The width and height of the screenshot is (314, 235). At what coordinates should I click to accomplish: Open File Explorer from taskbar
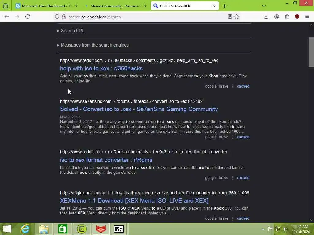pos(44,229)
